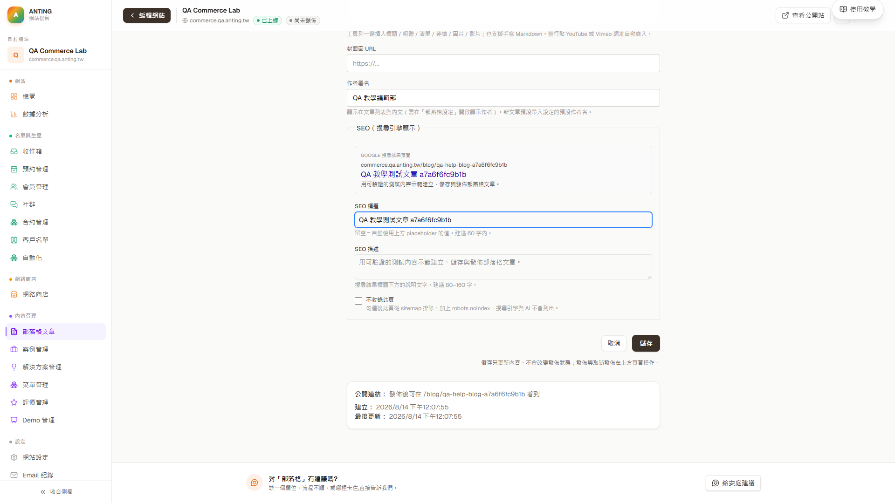Click the 已上線 status badge
The height and width of the screenshot is (503, 895).
[268, 20]
